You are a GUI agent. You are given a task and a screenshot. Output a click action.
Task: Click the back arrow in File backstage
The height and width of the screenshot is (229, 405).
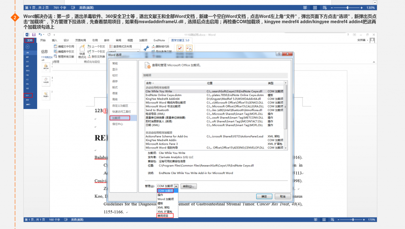point(27,47)
